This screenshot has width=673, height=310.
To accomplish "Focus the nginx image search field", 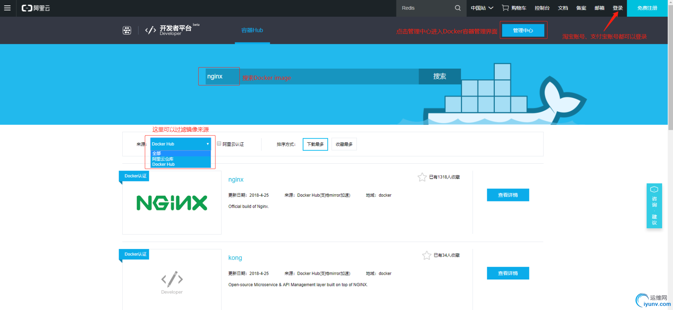I will pyautogui.click(x=312, y=76).
